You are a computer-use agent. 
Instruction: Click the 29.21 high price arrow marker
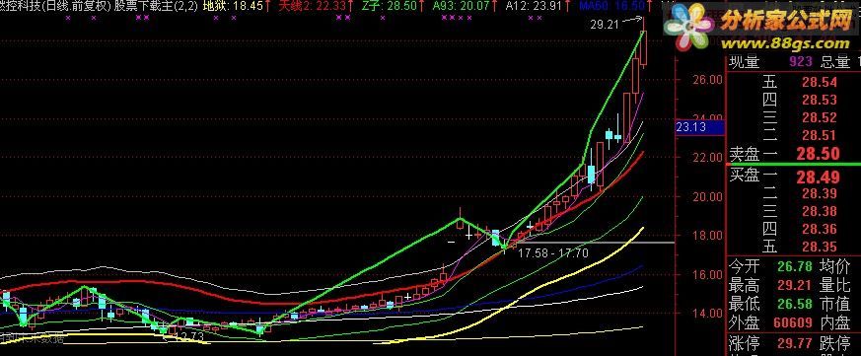[616, 24]
